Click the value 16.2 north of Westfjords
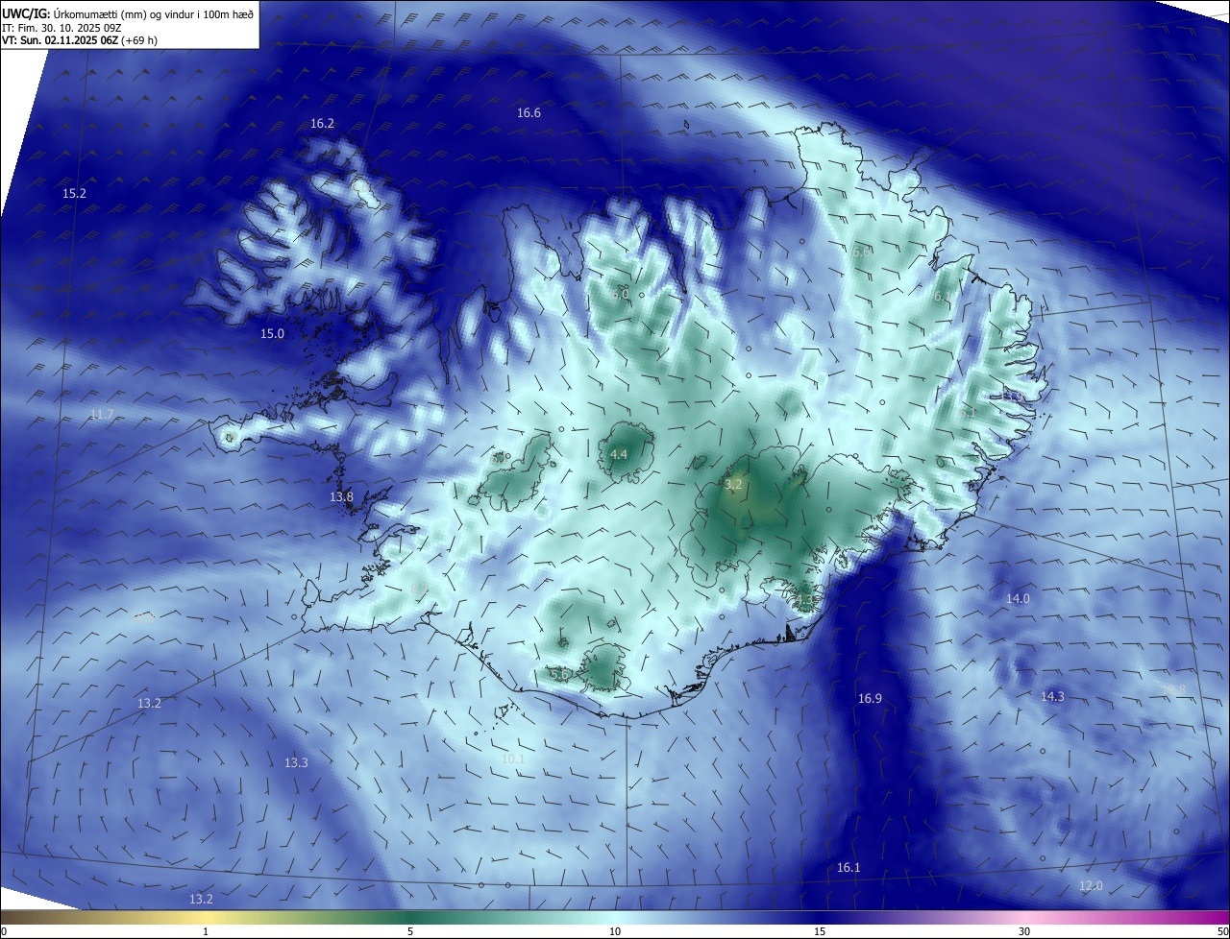This screenshot has height=939, width=1230. (322, 124)
